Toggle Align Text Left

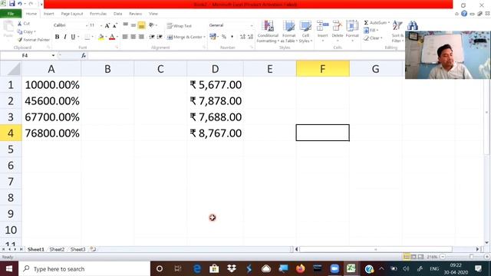(125, 37)
